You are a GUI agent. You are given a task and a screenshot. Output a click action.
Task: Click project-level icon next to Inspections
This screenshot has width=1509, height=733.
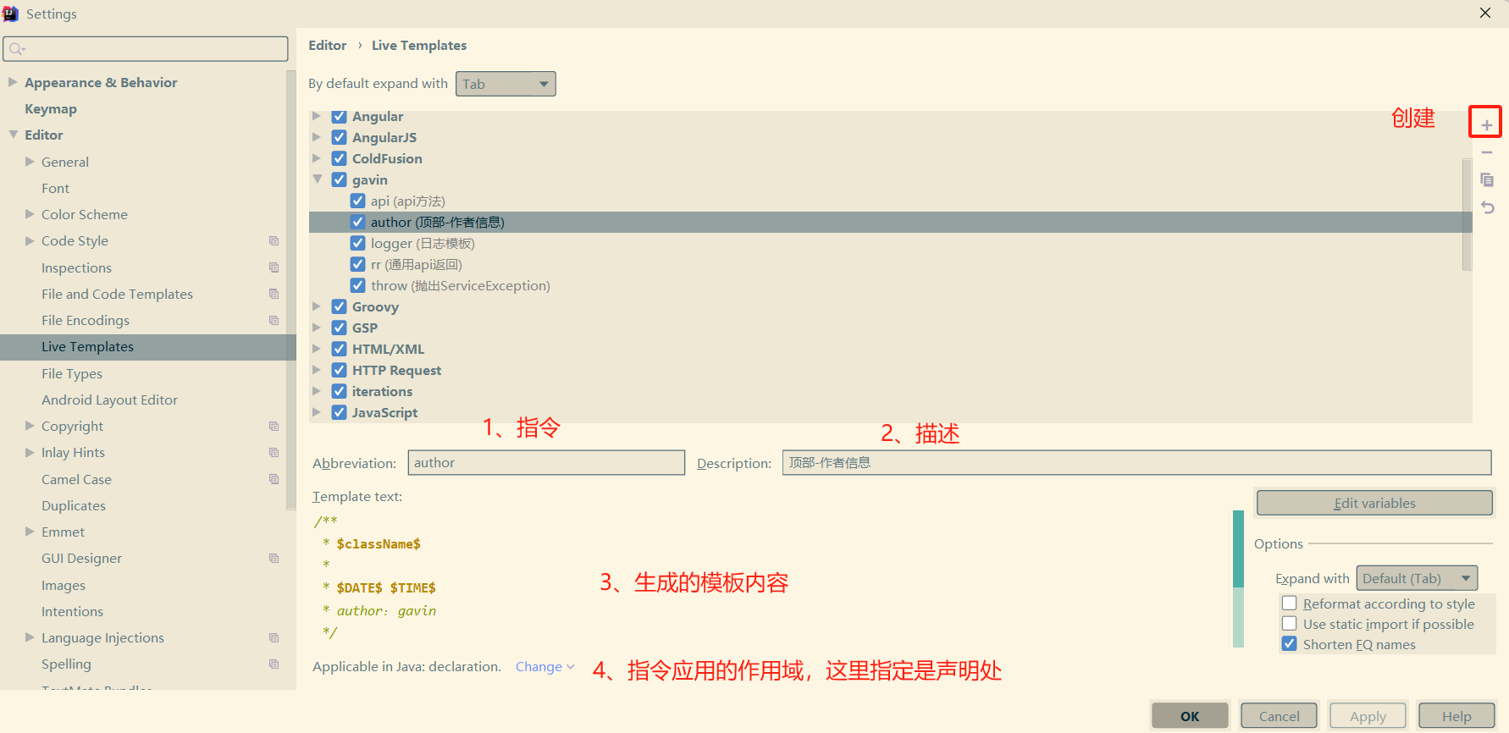coord(274,267)
